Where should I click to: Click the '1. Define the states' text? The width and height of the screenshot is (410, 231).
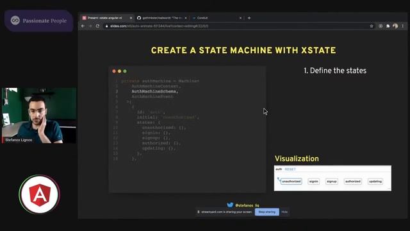click(335, 71)
